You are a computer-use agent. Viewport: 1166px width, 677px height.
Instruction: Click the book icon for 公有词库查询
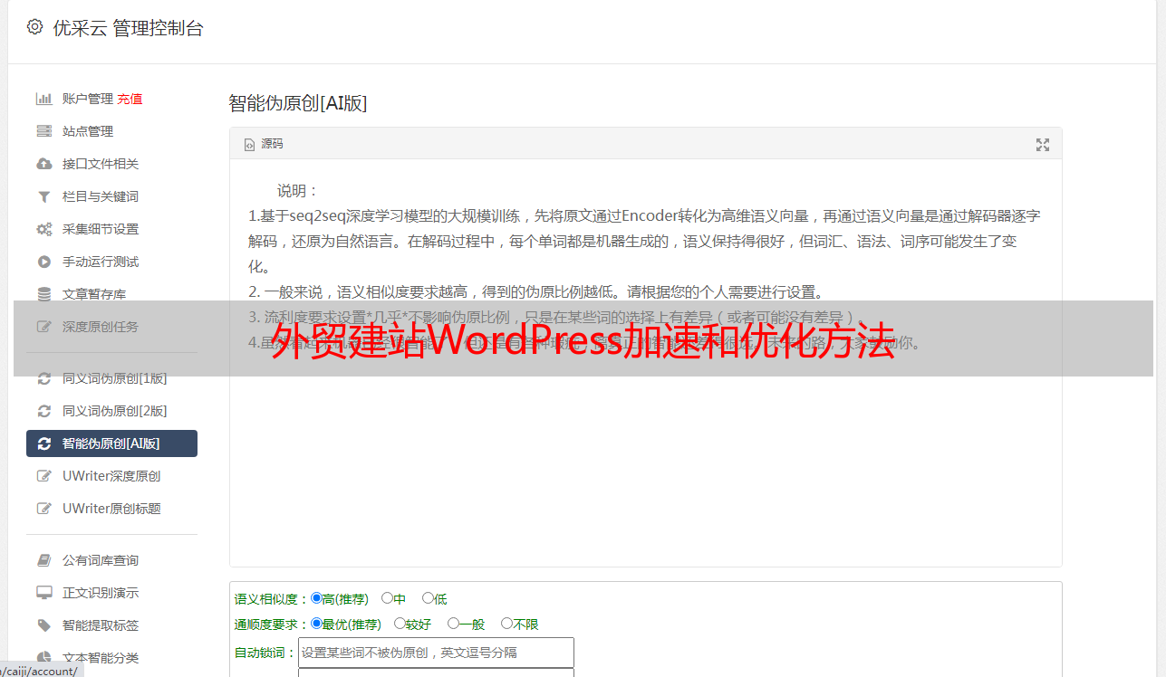point(43,560)
